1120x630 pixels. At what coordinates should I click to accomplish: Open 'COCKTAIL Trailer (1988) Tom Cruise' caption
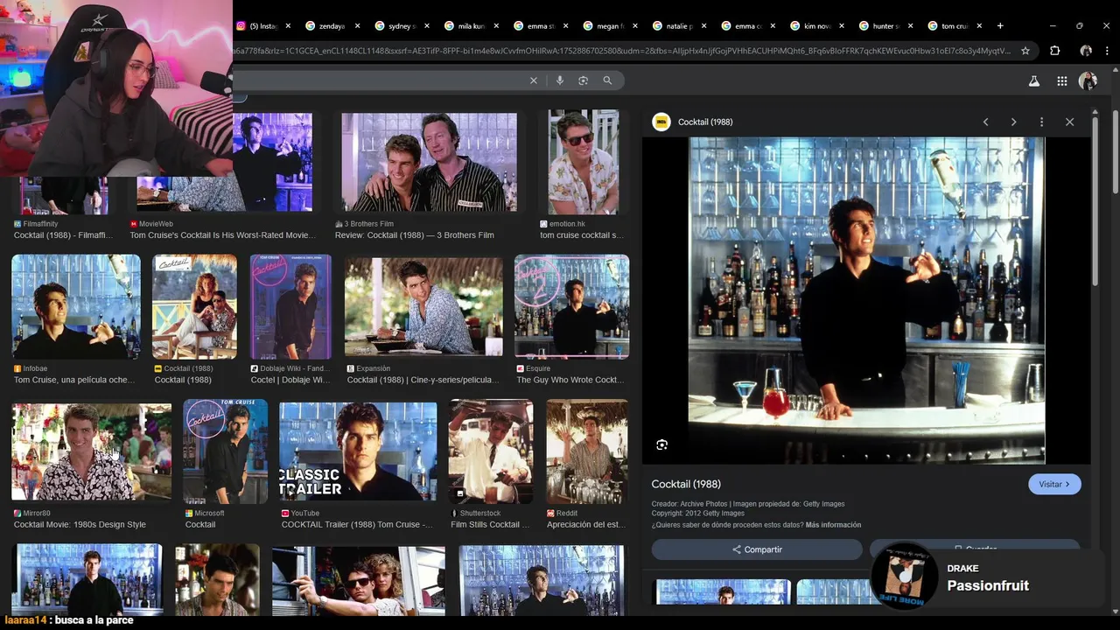(357, 525)
